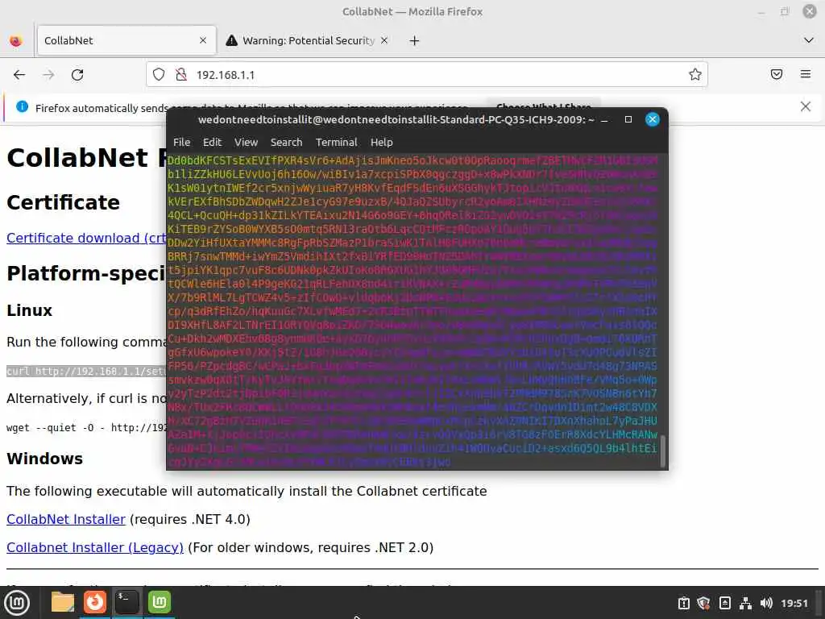Minimize the terminal window
Image resolution: width=825 pixels, height=619 pixels.
pos(604,120)
